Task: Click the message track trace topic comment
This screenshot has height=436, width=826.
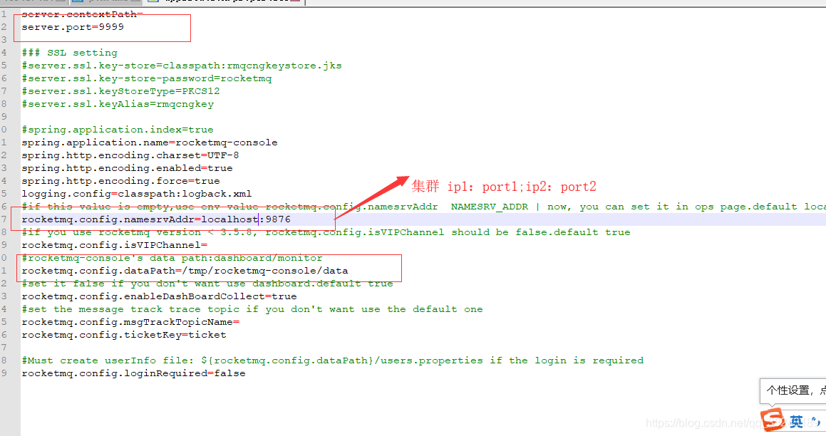Action: point(252,309)
